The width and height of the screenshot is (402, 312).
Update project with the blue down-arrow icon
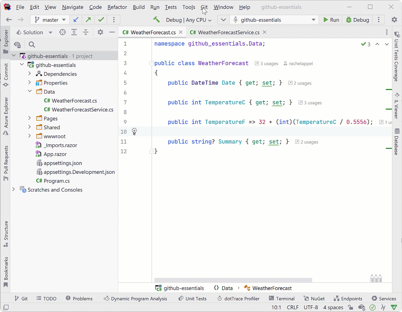[x=75, y=20]
